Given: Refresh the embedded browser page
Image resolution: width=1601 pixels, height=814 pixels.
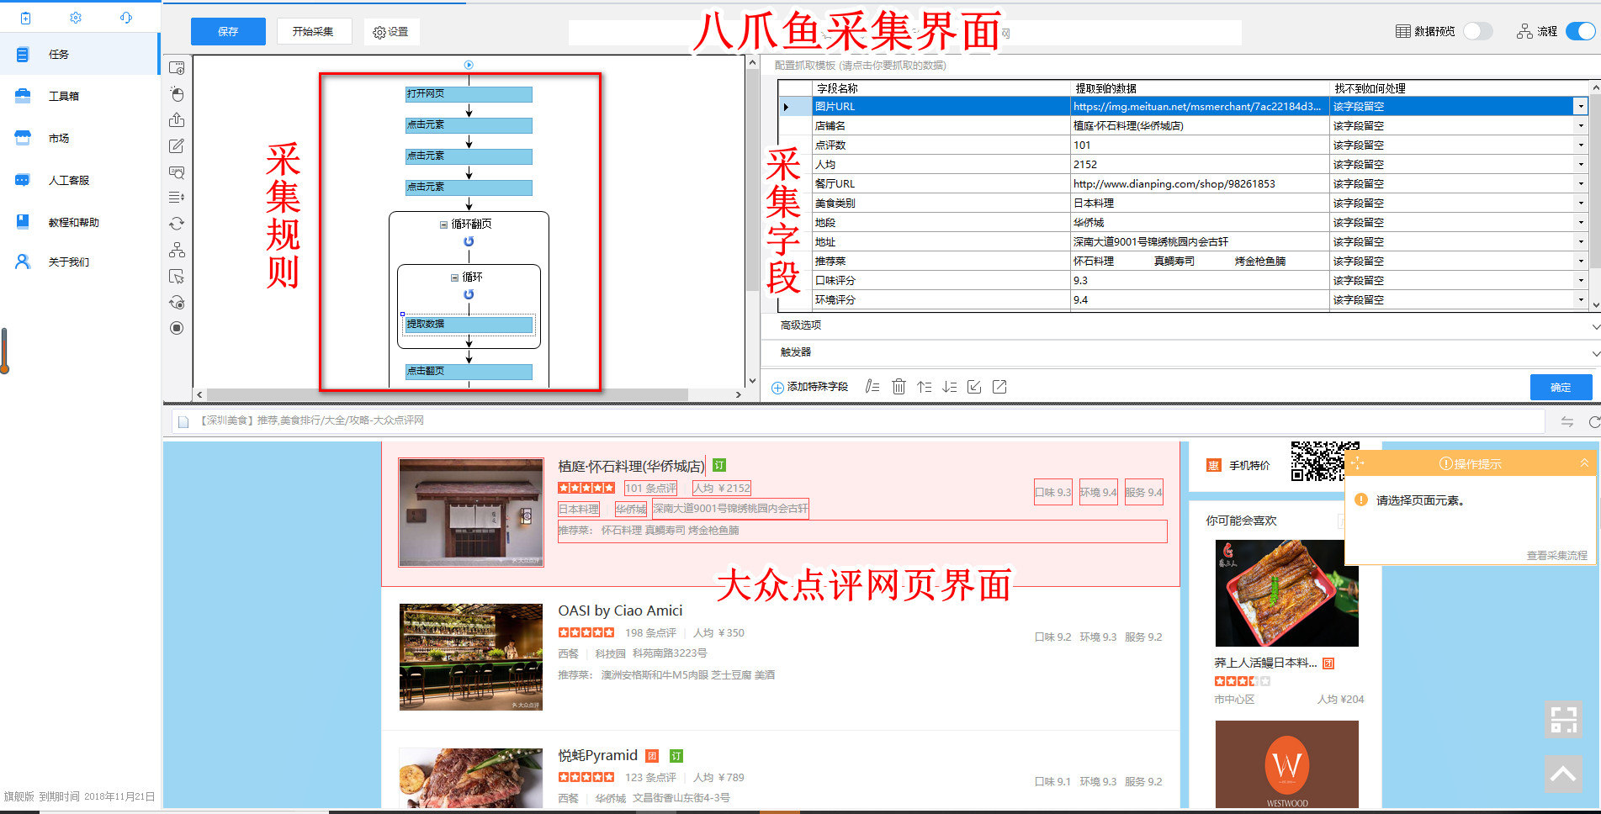Looking at the screenshot, I should coord(1593,422).
